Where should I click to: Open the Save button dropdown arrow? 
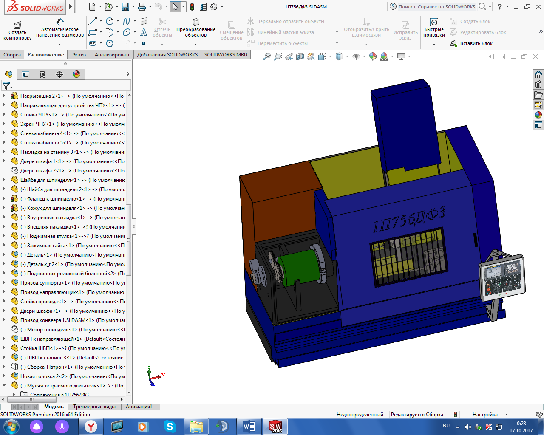(133, 7)
